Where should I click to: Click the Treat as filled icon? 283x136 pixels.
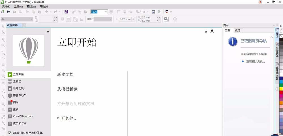pyautogui.click(x=166, y=19)
